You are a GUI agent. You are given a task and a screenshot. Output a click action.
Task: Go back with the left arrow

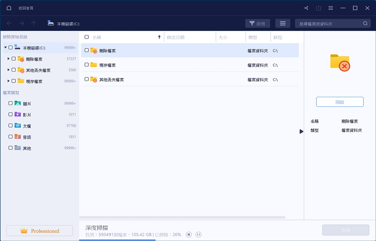(x=9, y=23)
